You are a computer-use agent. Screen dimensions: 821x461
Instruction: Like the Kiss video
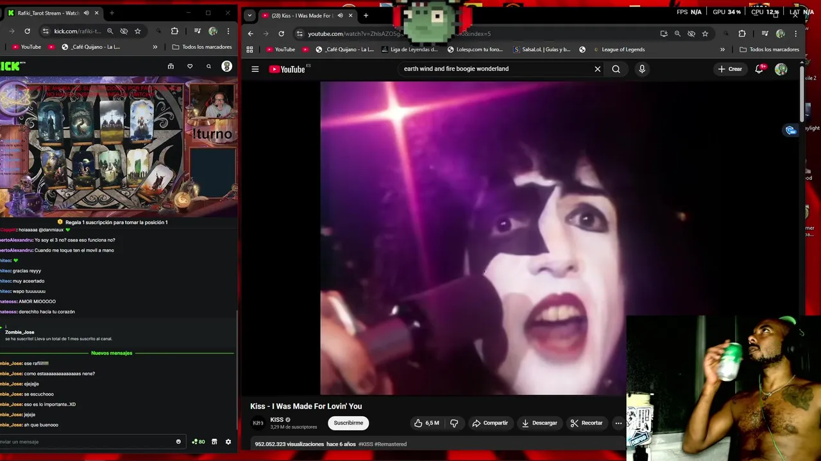point(427,423)
